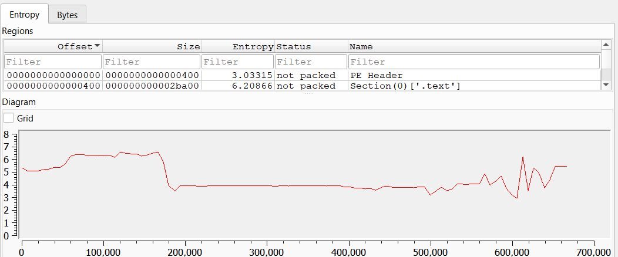Enable the Grid checkbox
The width and height of the screenshot is (618, 257).
[x=9, y=118]
